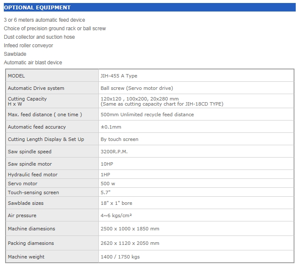Image resolution: width=300 pixels, height=267 pixels.
Task: Click the 'Cutting Capacity H x W' label
Action: pyautogui.click(x=27, y=101)
